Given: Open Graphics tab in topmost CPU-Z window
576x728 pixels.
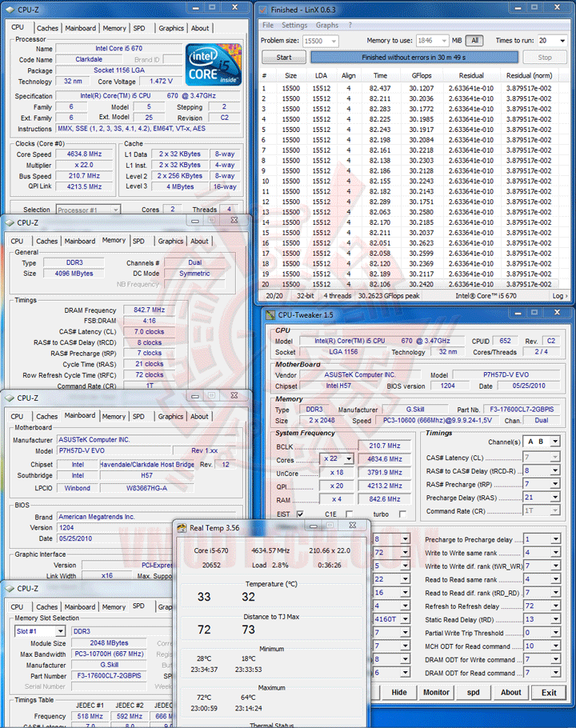Looking at the screenshot, I should (171, 28).
